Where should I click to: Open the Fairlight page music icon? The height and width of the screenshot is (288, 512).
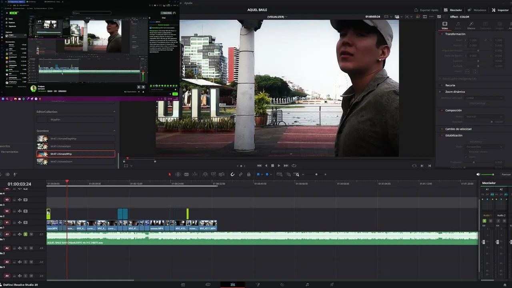307,285
